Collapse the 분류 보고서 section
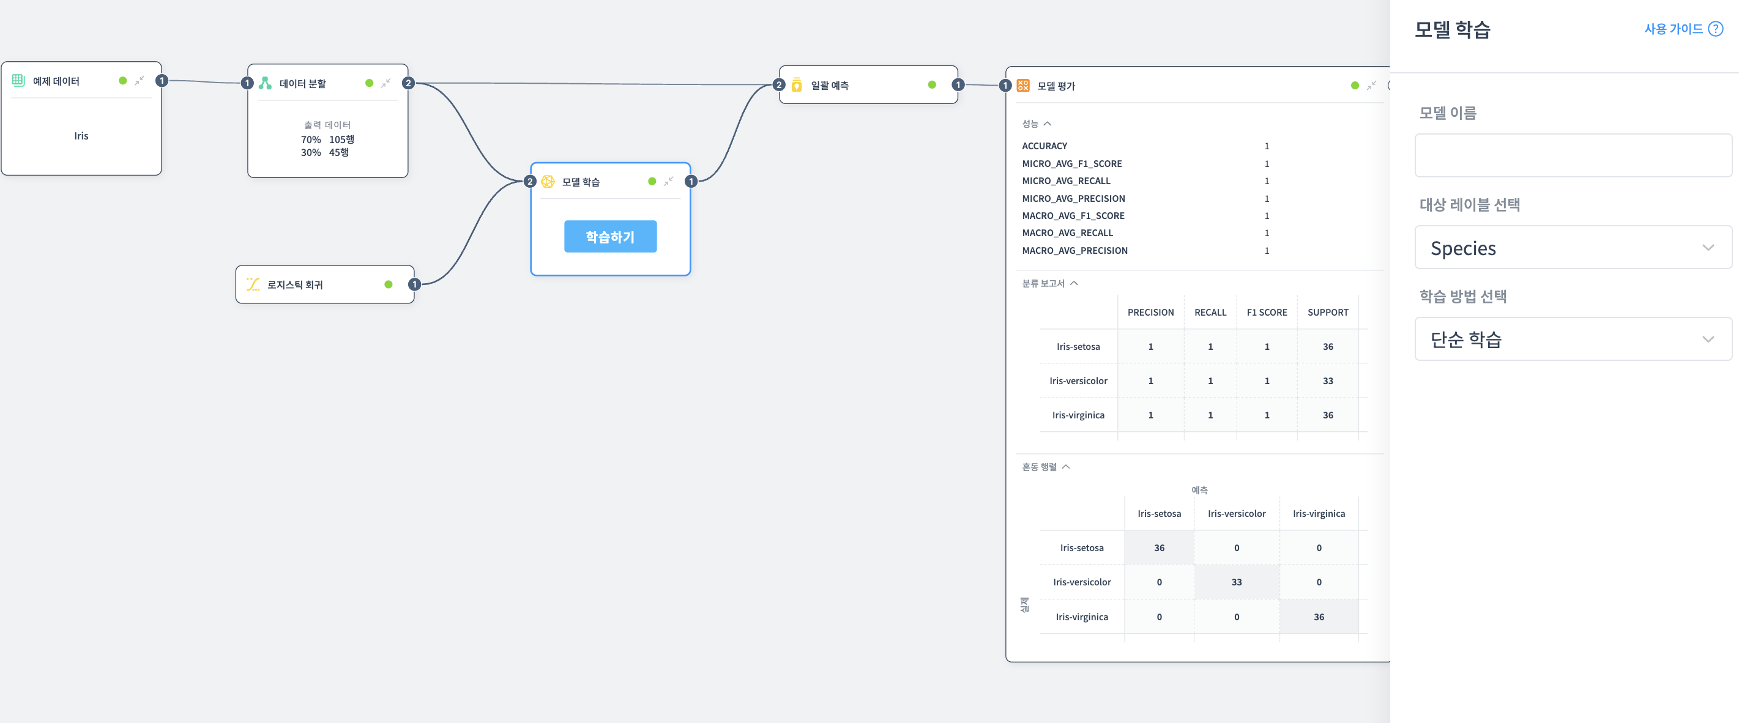Image resolution: width=1739 pixels, height=723 pixels. tap(1073, 284)
